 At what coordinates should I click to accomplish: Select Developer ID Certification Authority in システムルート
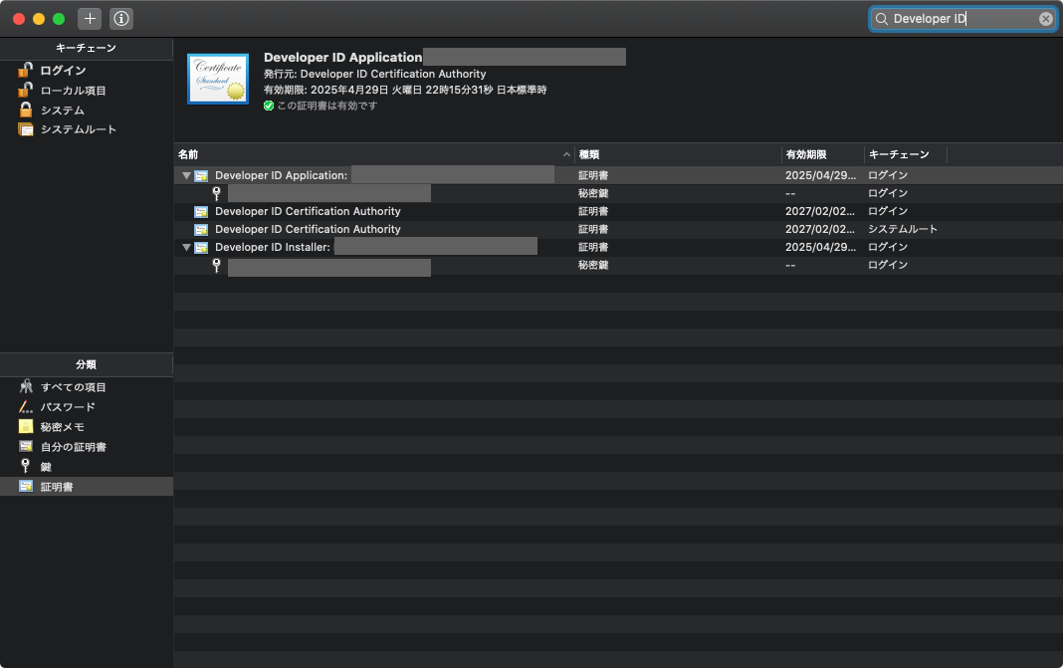coord(308,230)
